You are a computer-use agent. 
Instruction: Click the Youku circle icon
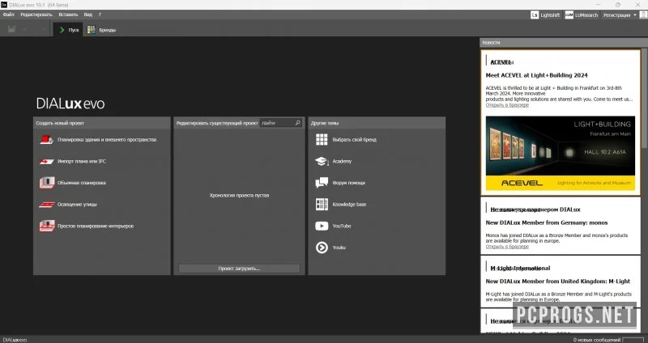point(322,248)
